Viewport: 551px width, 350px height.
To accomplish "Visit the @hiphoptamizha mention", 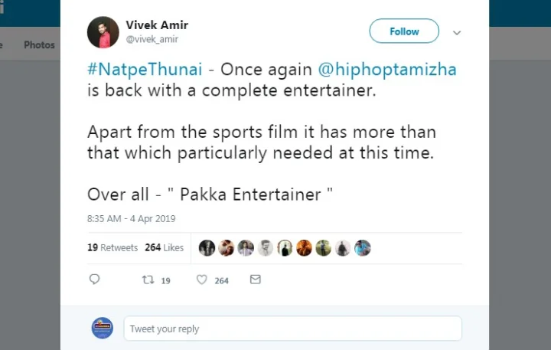I will pyautogui.click(x=387, y=69).
